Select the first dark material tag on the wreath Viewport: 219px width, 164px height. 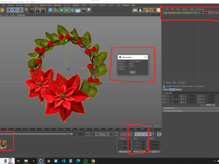(x=201, y=13)
